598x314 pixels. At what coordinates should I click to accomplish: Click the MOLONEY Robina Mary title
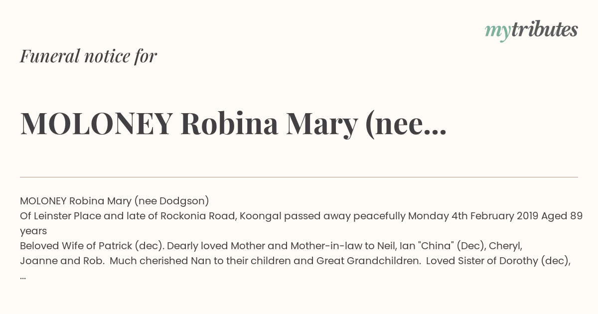tap(233, 124)
